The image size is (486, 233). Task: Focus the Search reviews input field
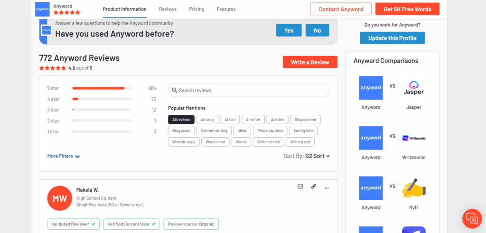249,91
